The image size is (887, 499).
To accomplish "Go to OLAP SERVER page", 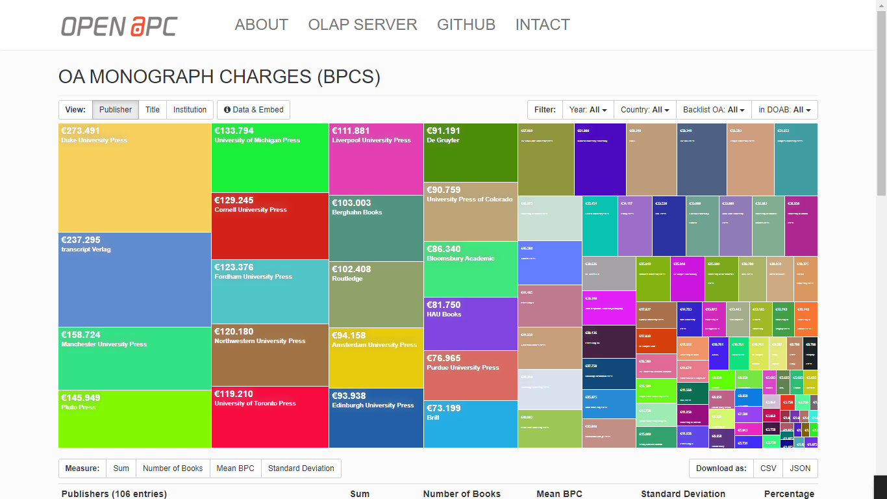I will (x=362, y=25).
